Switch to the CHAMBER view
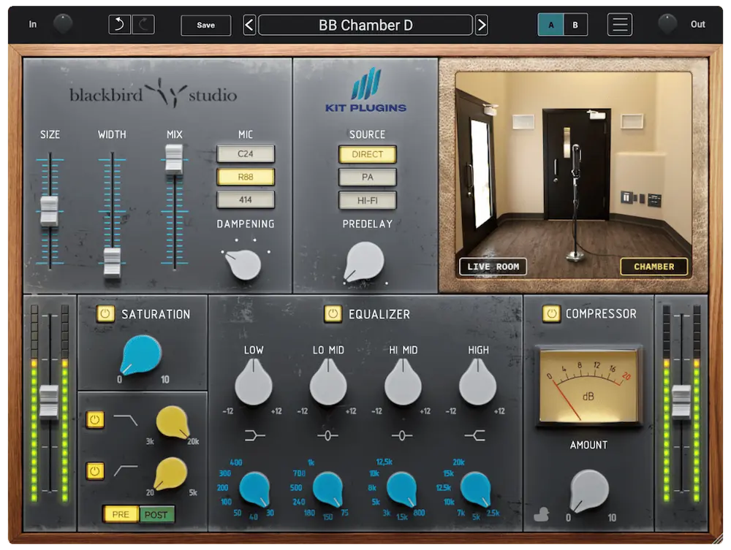This screenshot has width=731, height=550. point(654,267)
